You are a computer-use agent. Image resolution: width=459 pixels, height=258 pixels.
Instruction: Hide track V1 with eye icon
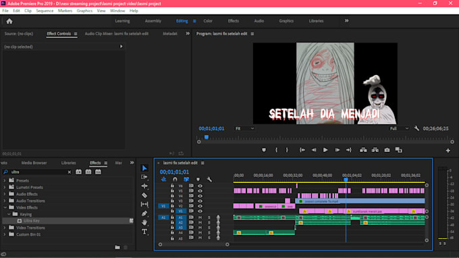[200, 211]
